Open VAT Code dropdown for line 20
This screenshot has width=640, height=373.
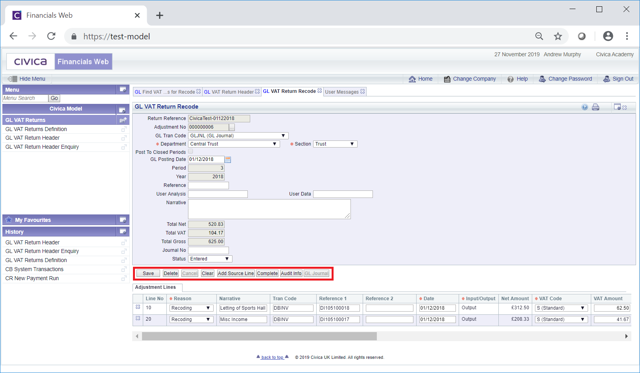point(561,319)
